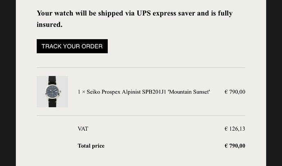This screenshot has height=166, width=282.
Task: Click the bold Total price label
Action: point(91,146)
